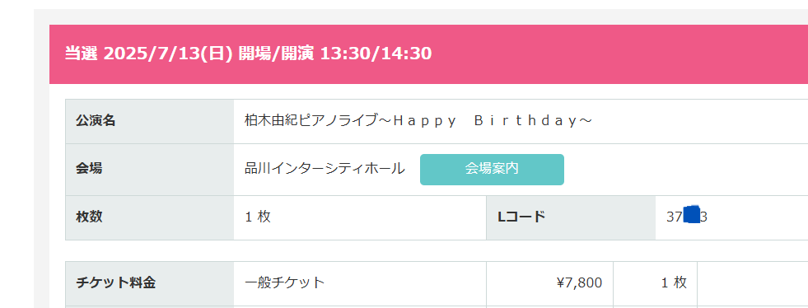Viewport: 808px width, 308px height.
Task: Click the empty cell right of the ticket quantity
Action: [752, 283]
